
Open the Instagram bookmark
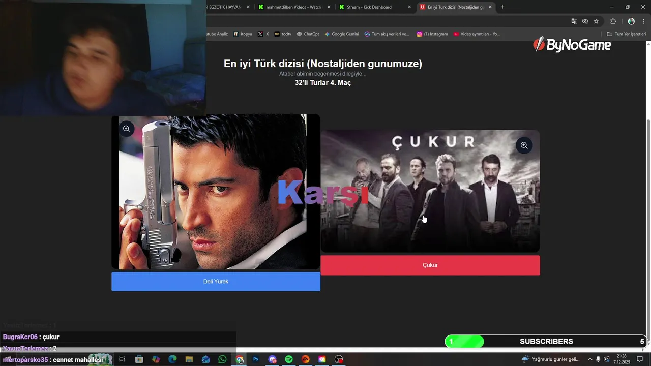tap(432, 34)
